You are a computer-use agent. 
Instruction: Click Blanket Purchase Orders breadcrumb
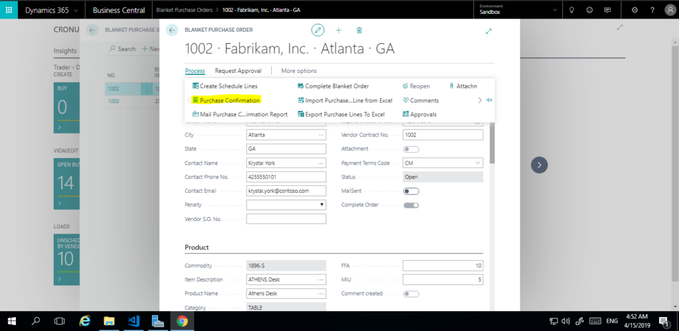point(184,9)
